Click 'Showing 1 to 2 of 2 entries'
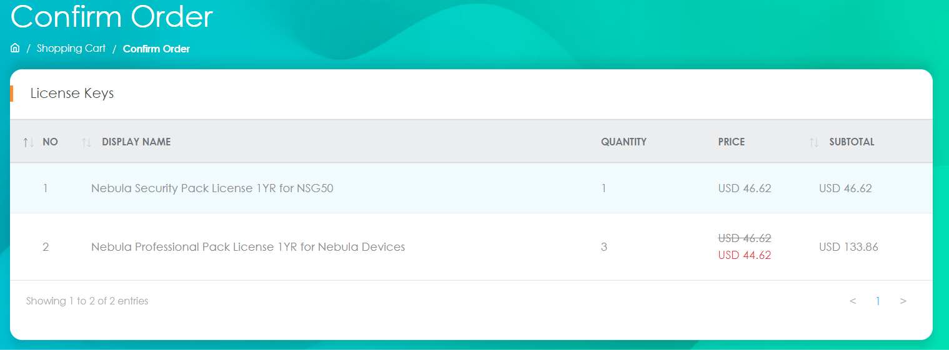Image resolution: width=949 pixels, height=350 pixels. pyautogui.click(x=87, y=301)
